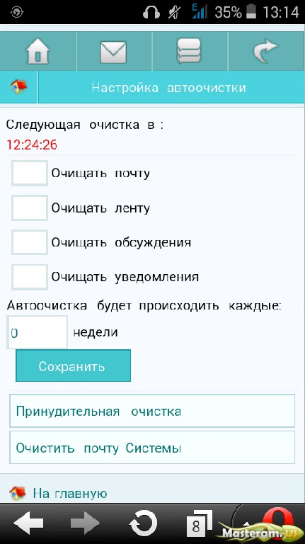This screenshot has height=544, width=305.
Task: Open browser tabs counter showing 8
Action: pyautogui.click(x=199, y=524)
